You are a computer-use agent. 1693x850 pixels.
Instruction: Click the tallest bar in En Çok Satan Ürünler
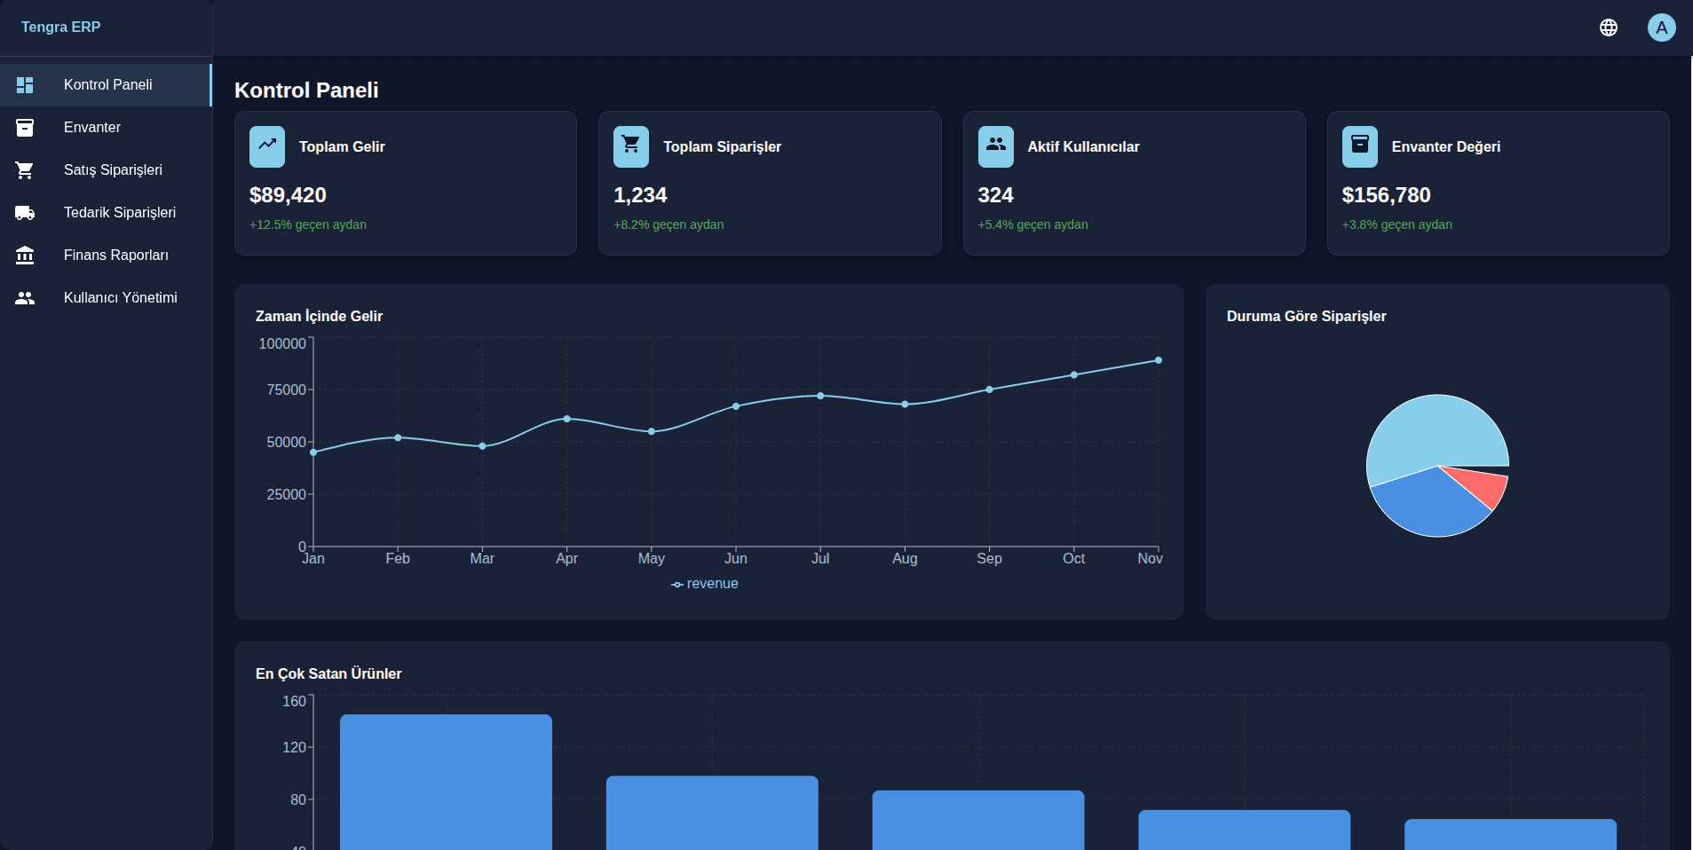pyautogui.click(x=446, y=781)
